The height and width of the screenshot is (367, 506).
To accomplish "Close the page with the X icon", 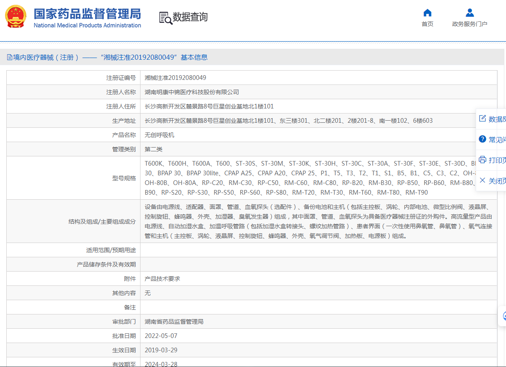I will [482, 180].
